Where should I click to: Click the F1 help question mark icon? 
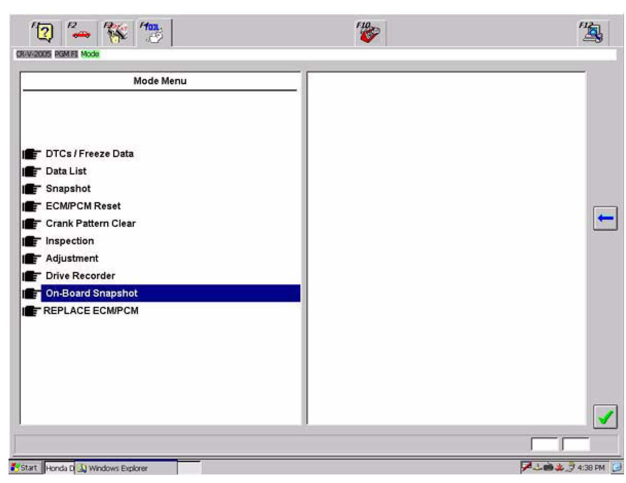tap(44, 33)
